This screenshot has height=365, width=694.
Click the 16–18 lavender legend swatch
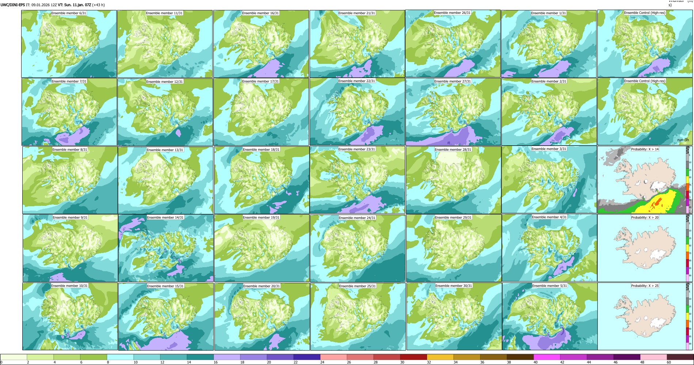227,357
